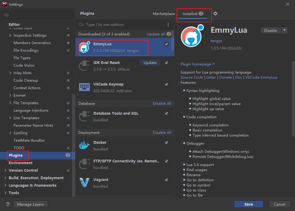Screen dimensions: 295x211
Task: Select TextMate Bundles in the settings tree
Action: [29, 140]
